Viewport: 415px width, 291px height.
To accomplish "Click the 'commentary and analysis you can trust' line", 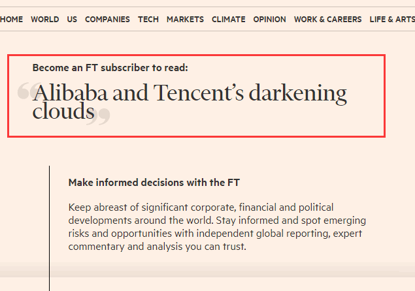I will (x=158, y=247).
